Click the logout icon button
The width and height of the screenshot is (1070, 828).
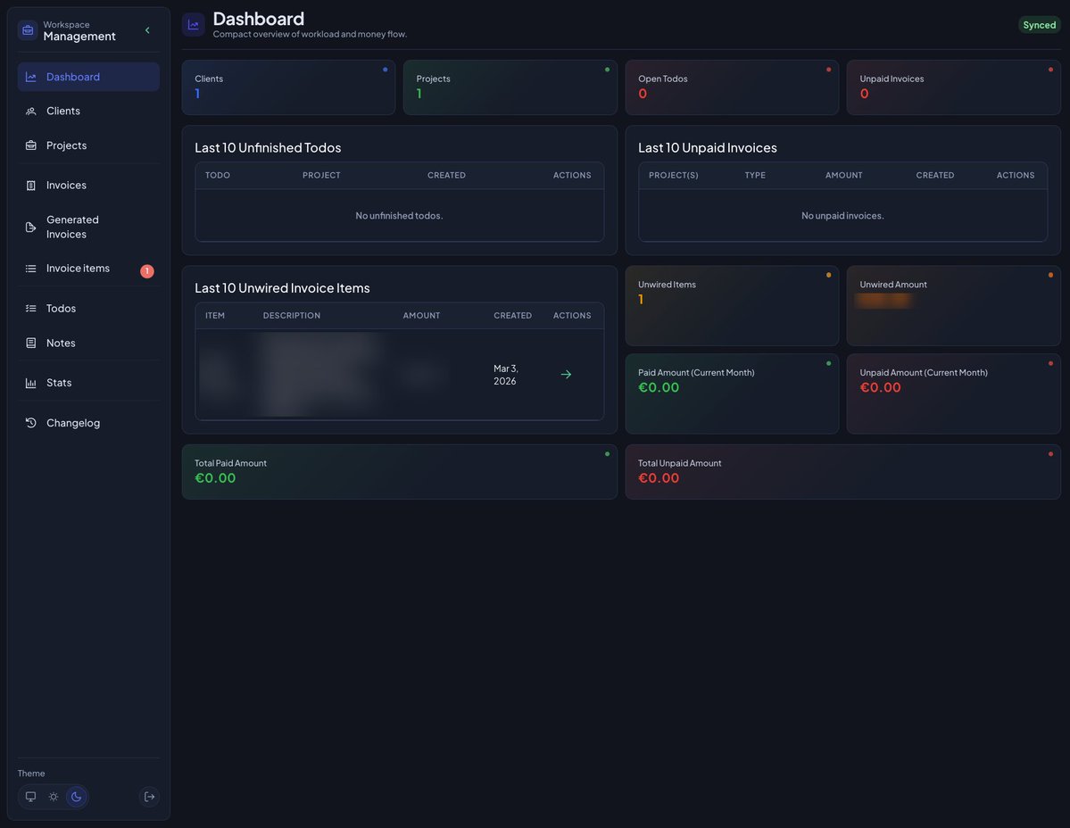pyautogui.click(x=149, y=797)
